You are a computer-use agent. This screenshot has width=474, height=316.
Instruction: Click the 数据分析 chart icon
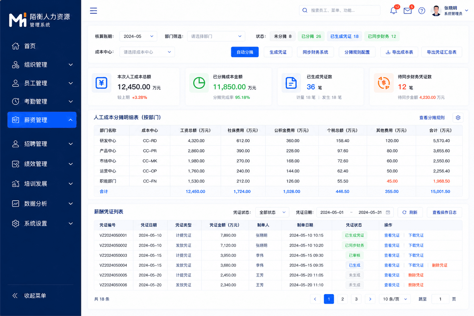pyautogui.click(x=15, y=204)
